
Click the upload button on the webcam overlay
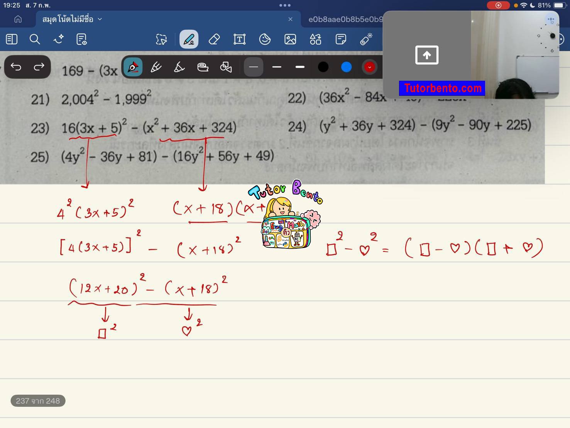[x=427, y=55]
